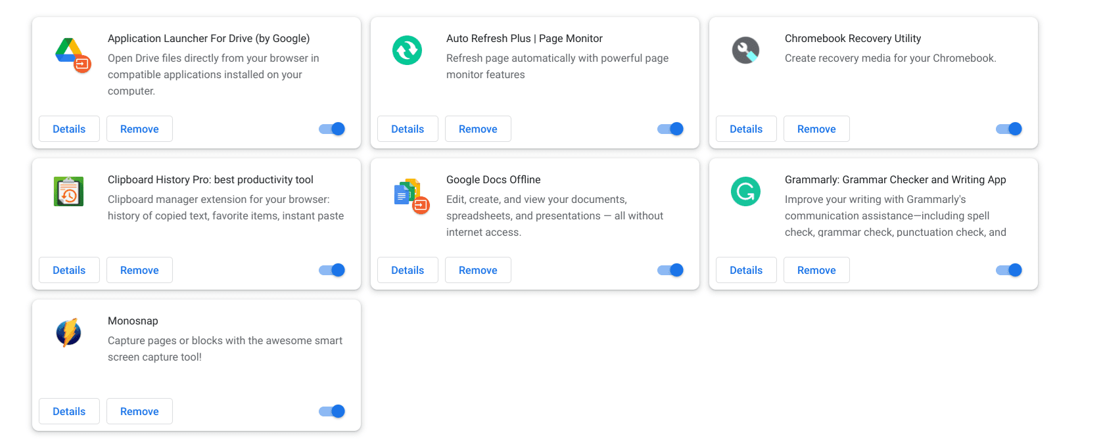
Task: Click the Grammarly G logo icon
Action: pyautogui.click(x=745, y=191)
